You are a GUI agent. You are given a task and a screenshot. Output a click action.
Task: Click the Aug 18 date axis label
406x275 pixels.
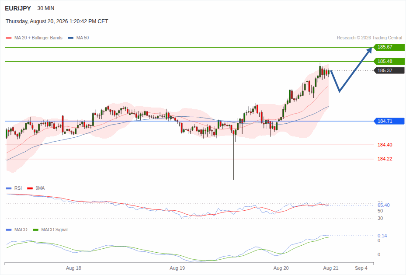73,268
